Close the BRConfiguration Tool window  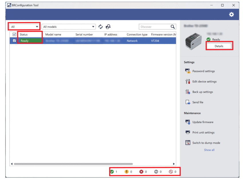[x=233, y=5]
